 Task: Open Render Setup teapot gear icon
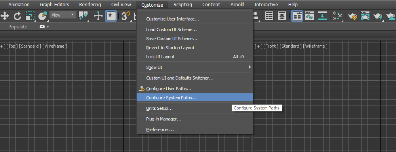(352, 17)
